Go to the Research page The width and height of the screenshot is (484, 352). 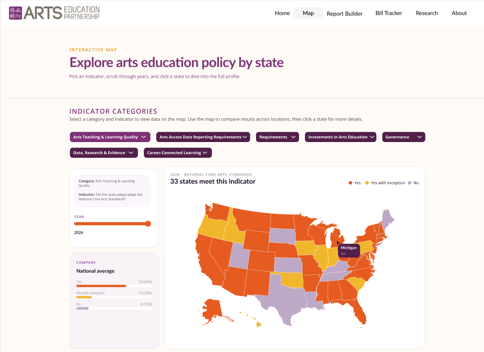click(x=427, y=13)
